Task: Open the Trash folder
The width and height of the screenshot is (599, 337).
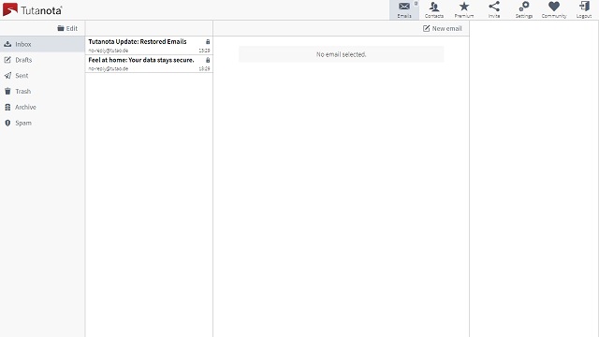Action: click(42, 92)
